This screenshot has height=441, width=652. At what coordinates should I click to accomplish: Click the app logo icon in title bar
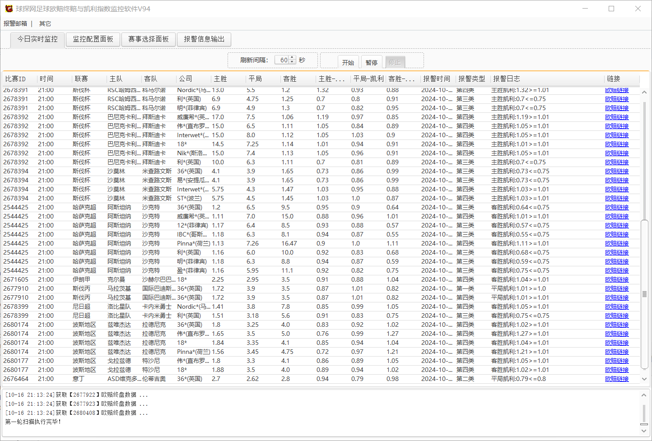click(x=9, y=9)
